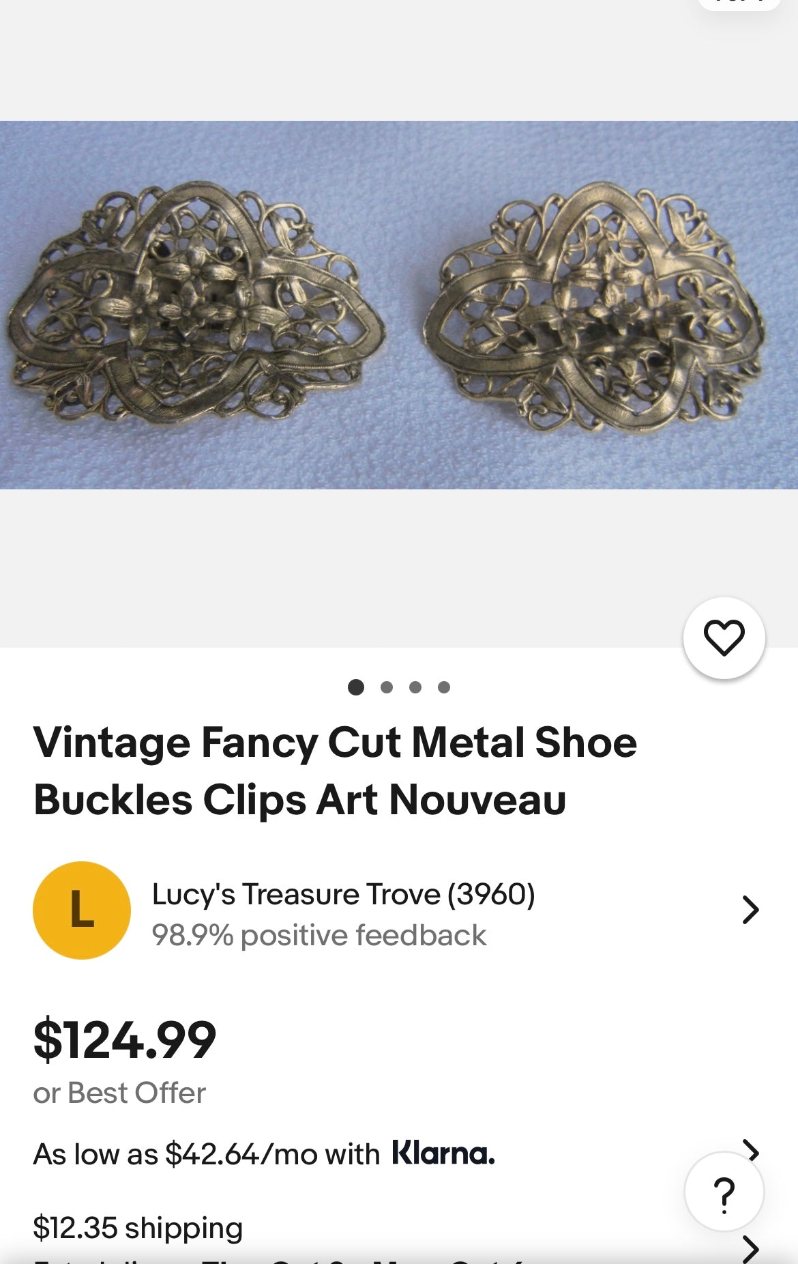Tap the or Best Offer label
The height and width of the screenshot is (1264, 798).
119,1093
